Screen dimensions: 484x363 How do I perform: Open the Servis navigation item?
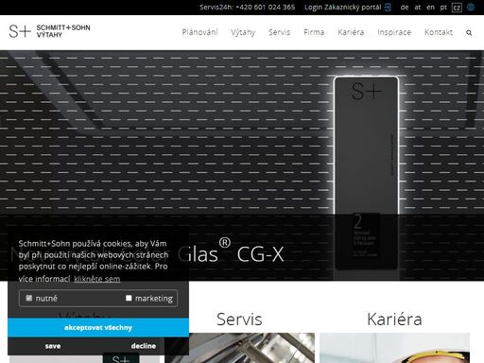(x=279, y=32)
